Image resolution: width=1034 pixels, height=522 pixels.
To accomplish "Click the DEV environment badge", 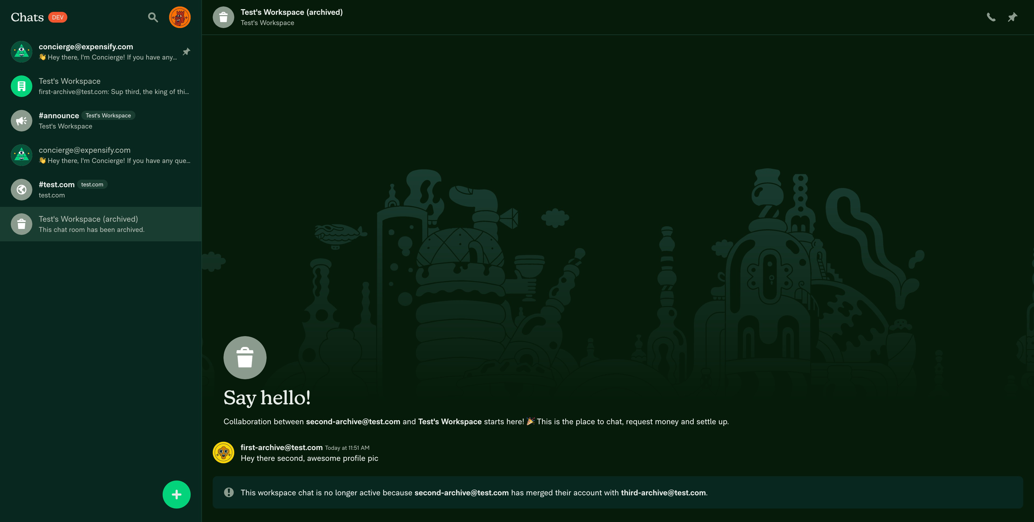I will pyautogui.click(x=58, y=17).
